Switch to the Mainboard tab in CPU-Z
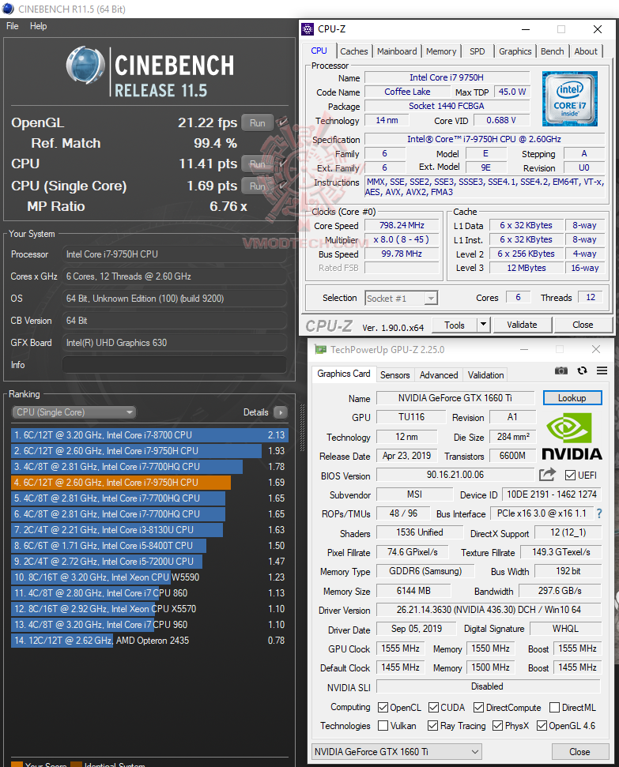The width and height of the screenshot is (619, 767). (397, 51)
